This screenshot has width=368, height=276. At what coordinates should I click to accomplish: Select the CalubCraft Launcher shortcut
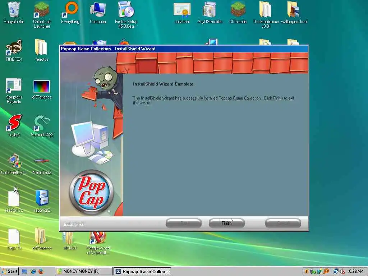[x=42, y=15]
